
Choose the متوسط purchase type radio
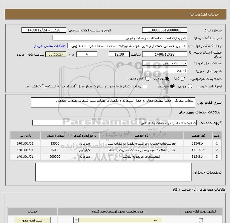[x=172, y=86]
